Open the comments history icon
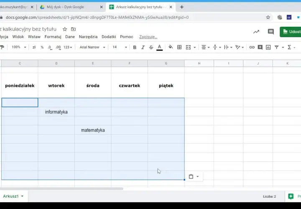Viewport: 301px width, 209px height. coord(270,32)
